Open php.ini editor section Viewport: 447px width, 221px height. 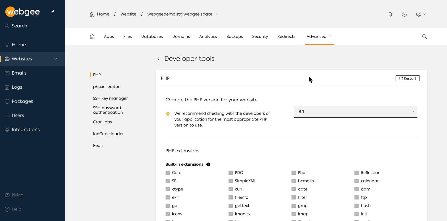pos(106,87)
